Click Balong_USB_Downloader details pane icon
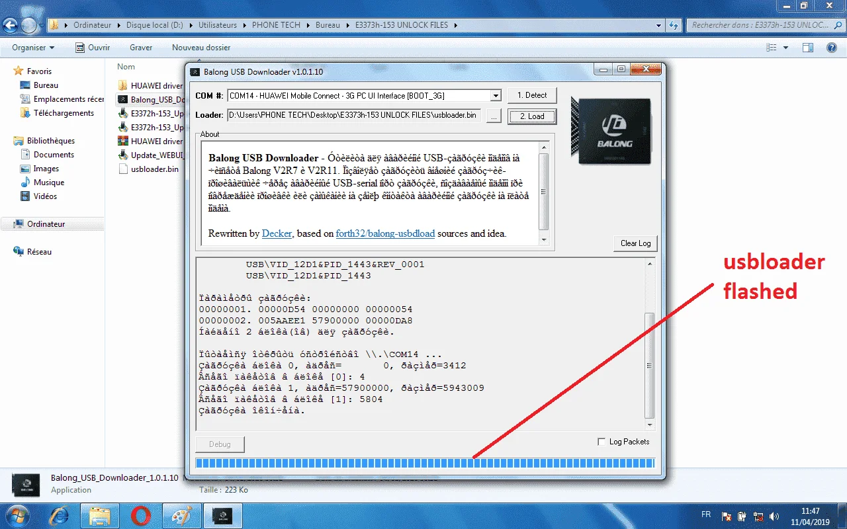The image size is (847, 529). 24,484
